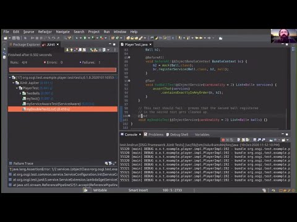Toggle filter stack trace in Failure Trace
This screenshot has height=222, width=297.
click(x=110, y=163)
